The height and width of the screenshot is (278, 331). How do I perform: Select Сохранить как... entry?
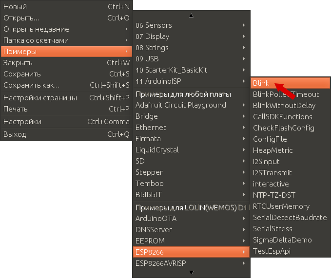tap(66, 85)
